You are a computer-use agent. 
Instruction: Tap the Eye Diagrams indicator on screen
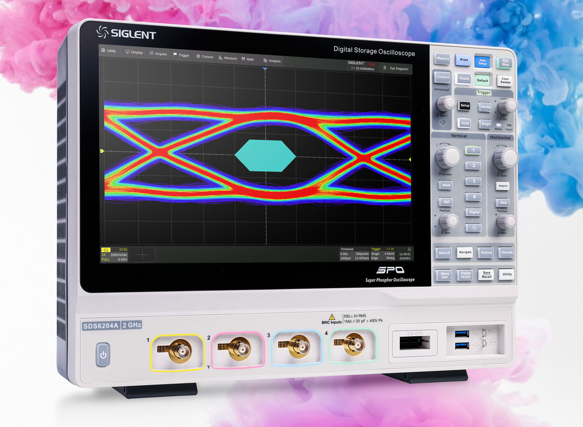pos(396,69)
